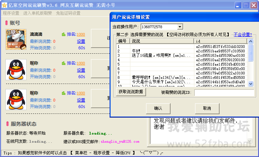The height and width of the screenshot is (157, 259).
Task: Click ranking 1000 link of second account
Action: tap(81, 63)
